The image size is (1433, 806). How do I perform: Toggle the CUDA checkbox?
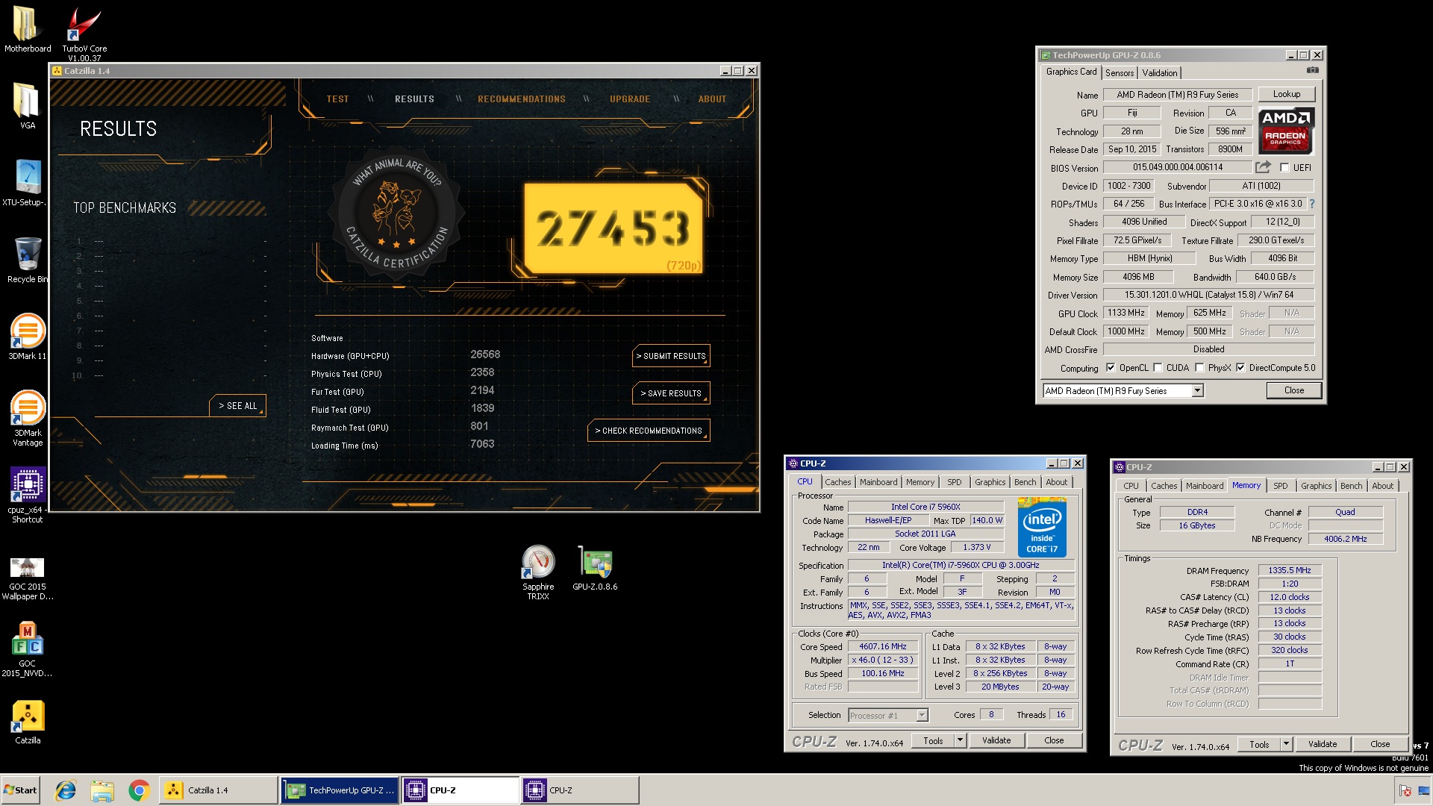tap(1158, 368)
